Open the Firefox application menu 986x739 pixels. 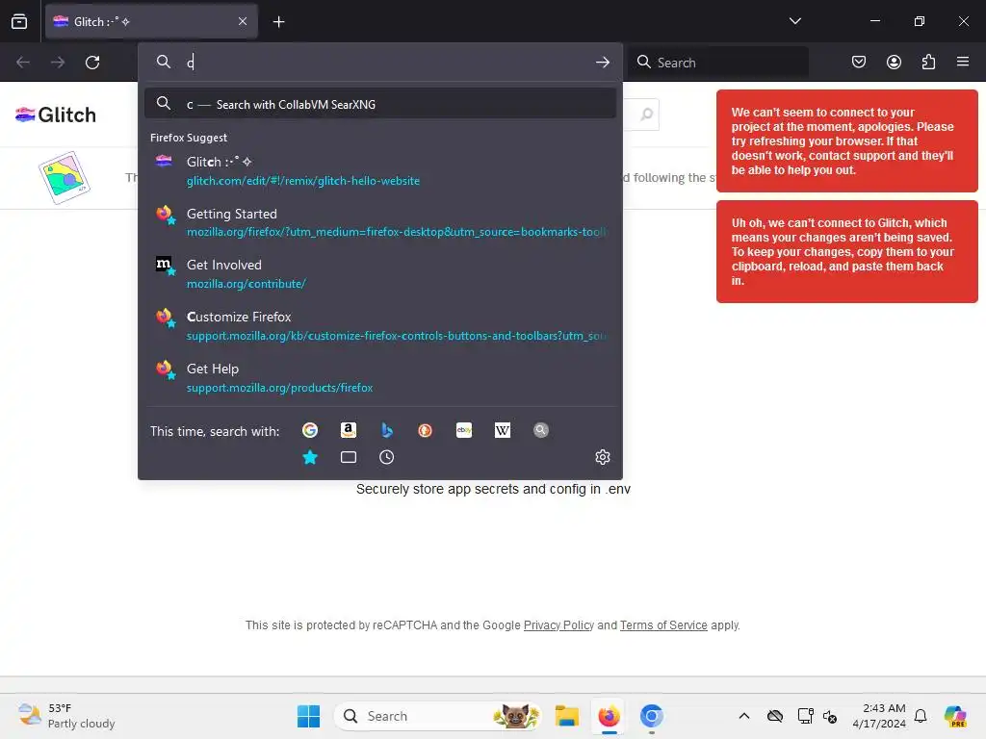(963, 63)
